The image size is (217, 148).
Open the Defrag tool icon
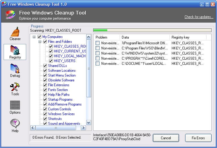point(15,68)
